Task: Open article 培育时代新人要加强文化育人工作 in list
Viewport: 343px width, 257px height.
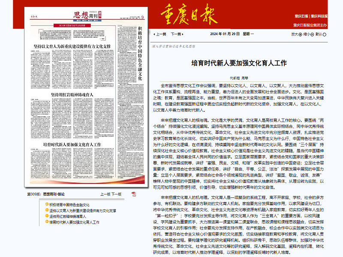Action: 74,222
